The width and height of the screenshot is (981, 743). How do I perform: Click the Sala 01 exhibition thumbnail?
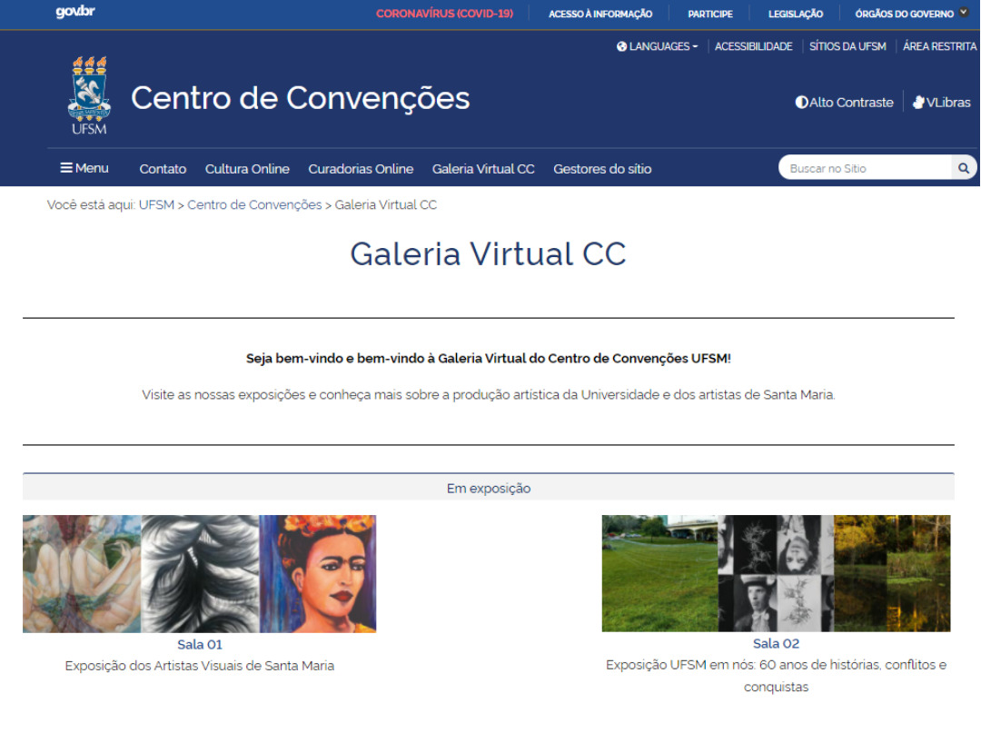[200, 573]
